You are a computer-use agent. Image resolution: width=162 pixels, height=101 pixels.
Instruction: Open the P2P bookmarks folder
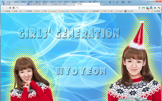[x=6, y=11]
